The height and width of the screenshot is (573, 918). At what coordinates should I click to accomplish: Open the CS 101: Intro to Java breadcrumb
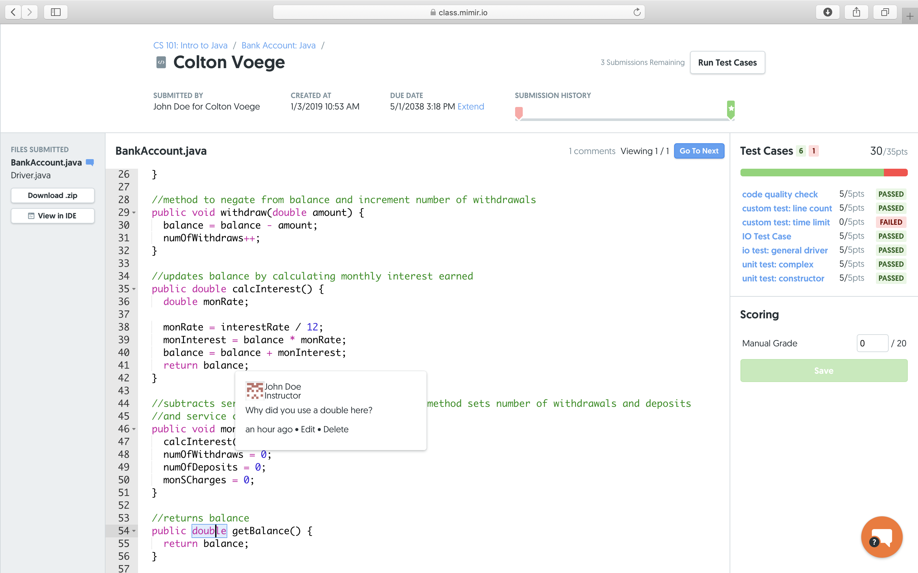point(190,45)
